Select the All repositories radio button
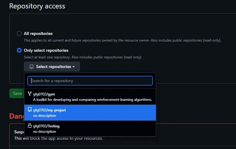Viewport: 236px width, 149px height. pyautogui.click(x=19, y=33)
